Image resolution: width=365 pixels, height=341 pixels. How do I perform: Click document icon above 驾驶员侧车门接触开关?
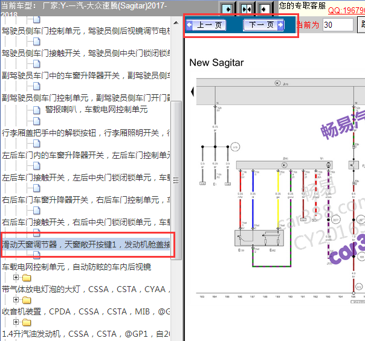coord(36,42)
